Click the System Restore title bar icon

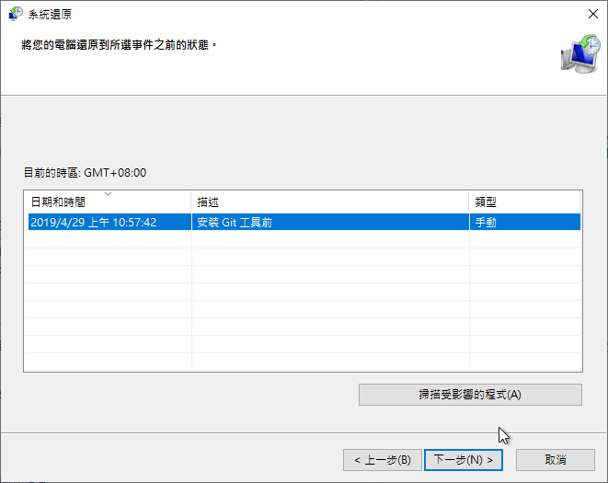[16, 14]
